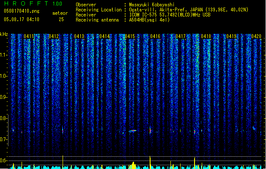Click the 1.0 kHz axis tick label

coord(3,76)
